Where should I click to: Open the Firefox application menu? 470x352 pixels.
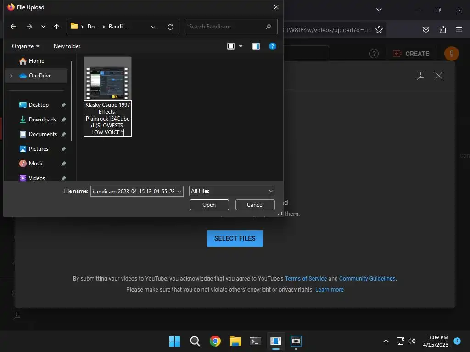pyautogui.click(x=459, y=29)
